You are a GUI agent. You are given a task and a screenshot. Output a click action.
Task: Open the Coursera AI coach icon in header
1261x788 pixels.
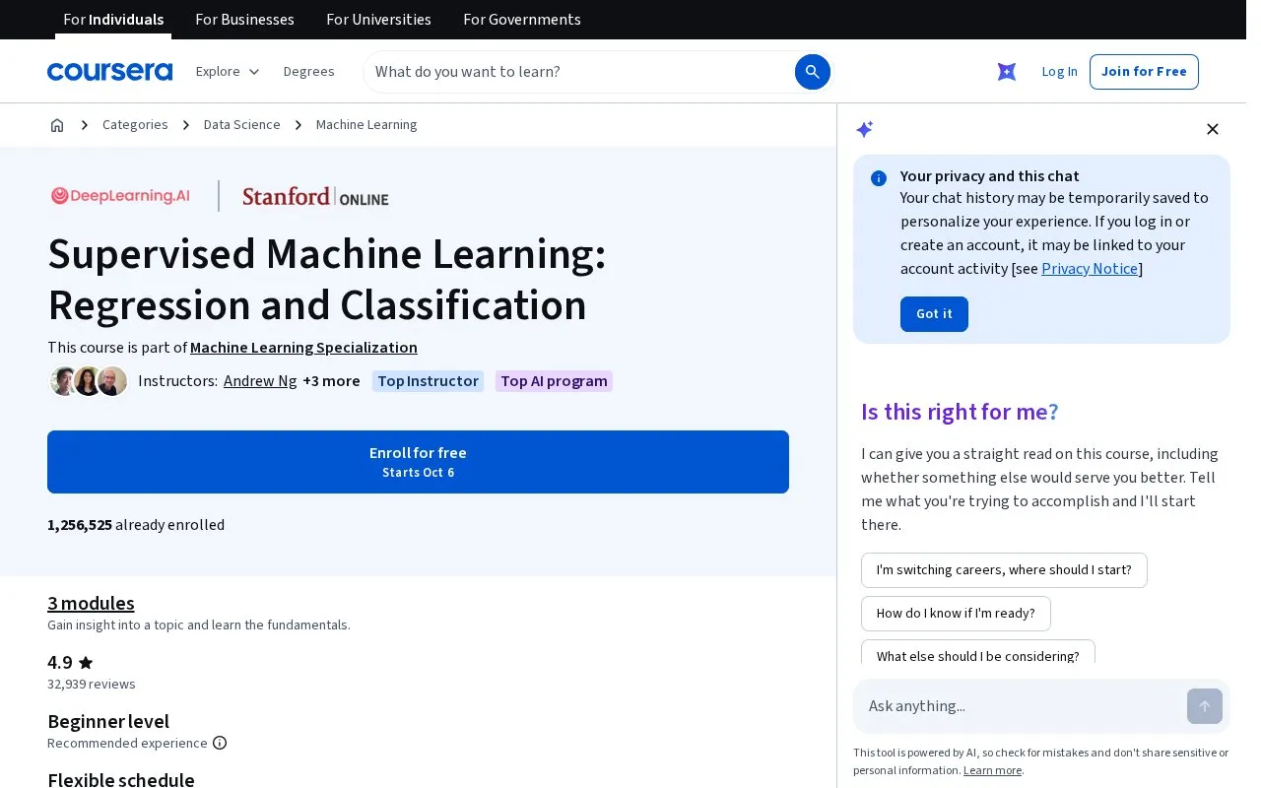tap(1007, 72)
